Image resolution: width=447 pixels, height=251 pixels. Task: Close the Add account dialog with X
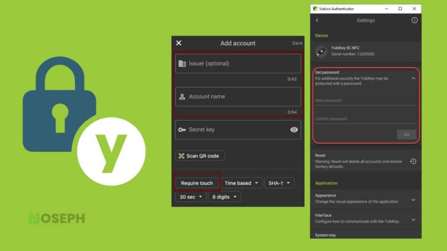pos(179,43)
